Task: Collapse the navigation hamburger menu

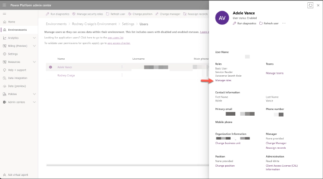Action: point(5,14)
